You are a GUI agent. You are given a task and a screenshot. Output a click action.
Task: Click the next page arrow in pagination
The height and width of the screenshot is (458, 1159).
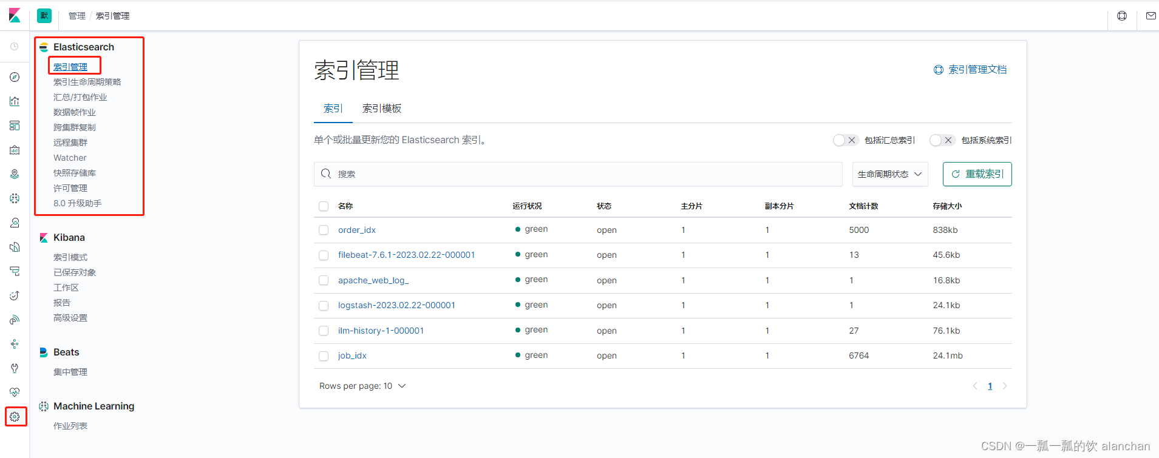click(x=1005, y=386)
